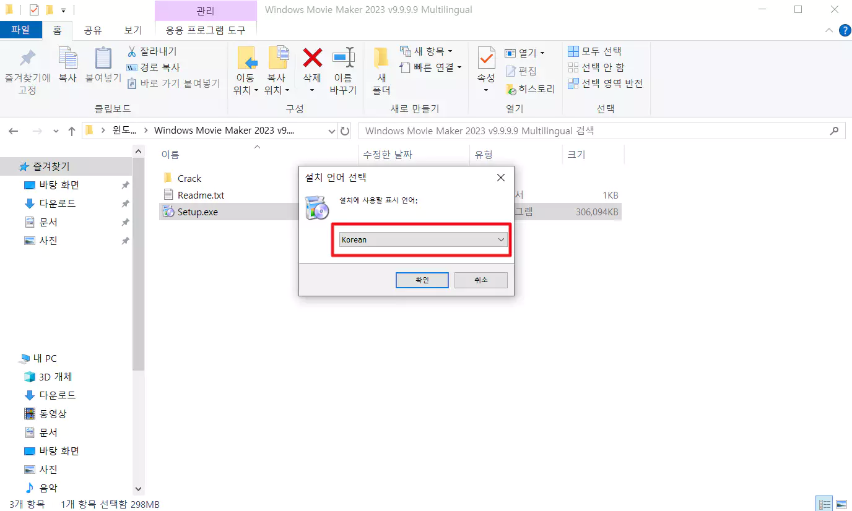Click the search magnifier icon
852x511 pixels.
834,131
